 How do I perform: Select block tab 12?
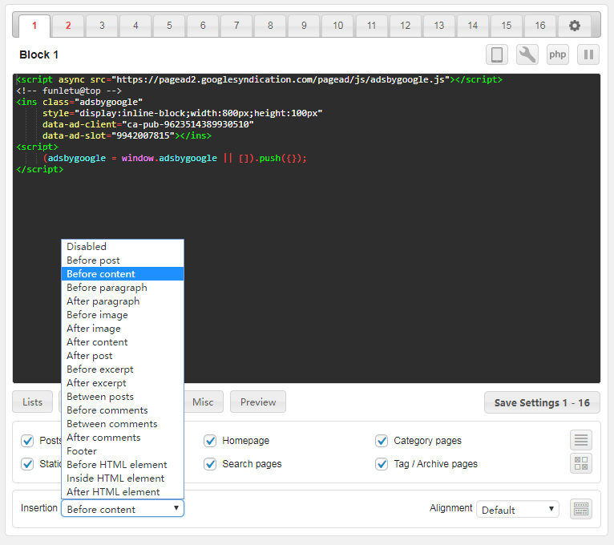coord(405,26)
